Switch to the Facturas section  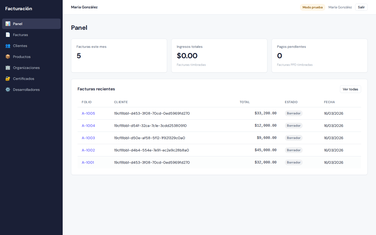point(20,35)
